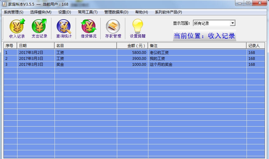Select the 工资 cell in the 3900.00 row

86,59
